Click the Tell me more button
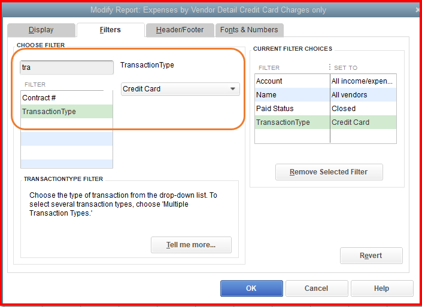Image resolution: width=422 pixels, height=307 pixels. [x=191, y=244]
